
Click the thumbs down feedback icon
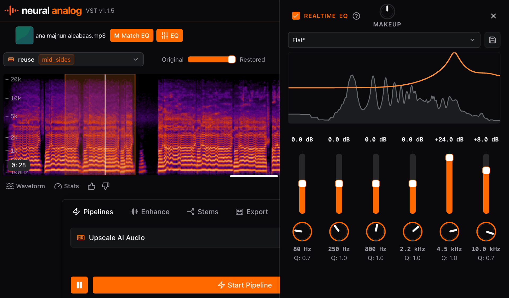[x=106, y=186]
